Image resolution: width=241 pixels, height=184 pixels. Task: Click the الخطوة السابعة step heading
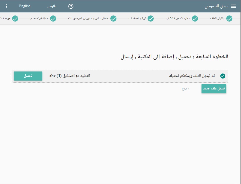click(174, 57)
